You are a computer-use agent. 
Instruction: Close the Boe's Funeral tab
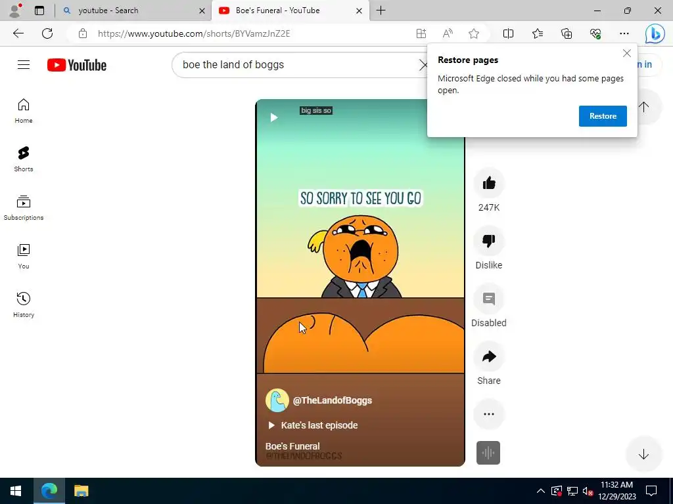359,10
